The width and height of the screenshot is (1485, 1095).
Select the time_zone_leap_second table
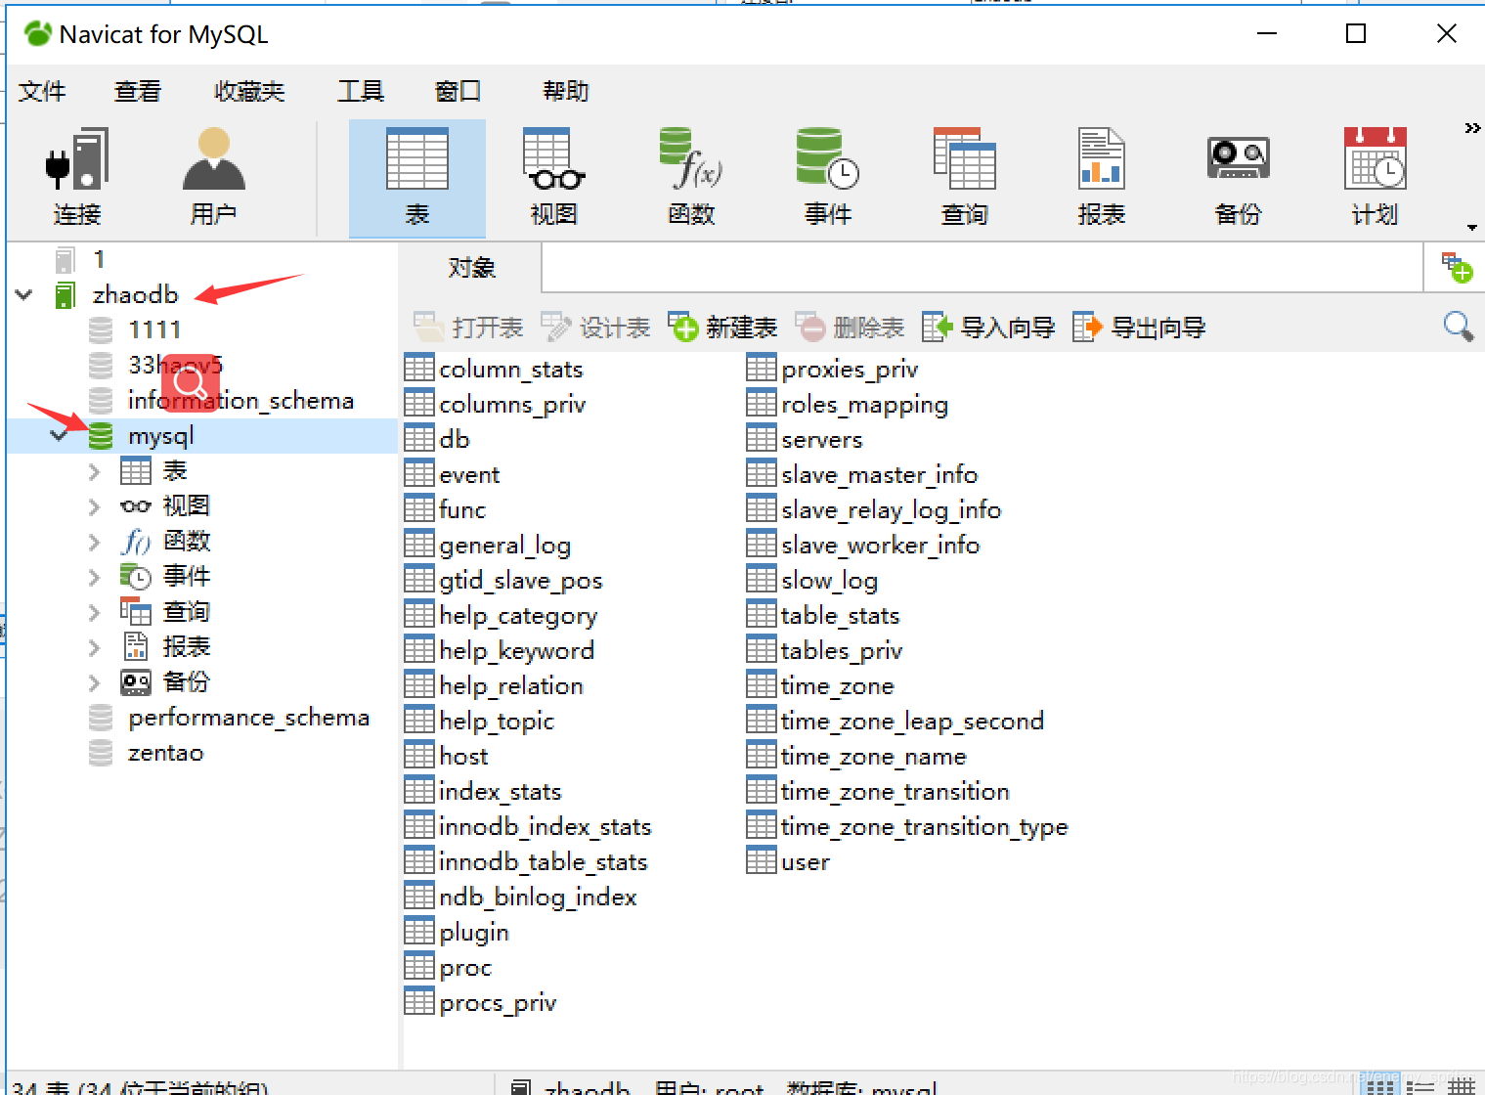click(x=912, y=721)
